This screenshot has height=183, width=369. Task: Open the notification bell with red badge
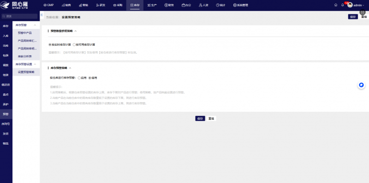click(343, 5)
